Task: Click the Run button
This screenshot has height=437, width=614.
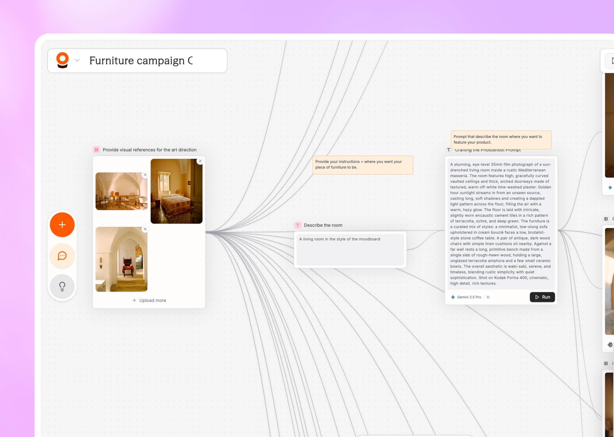Action: click(x=542, y=297)
